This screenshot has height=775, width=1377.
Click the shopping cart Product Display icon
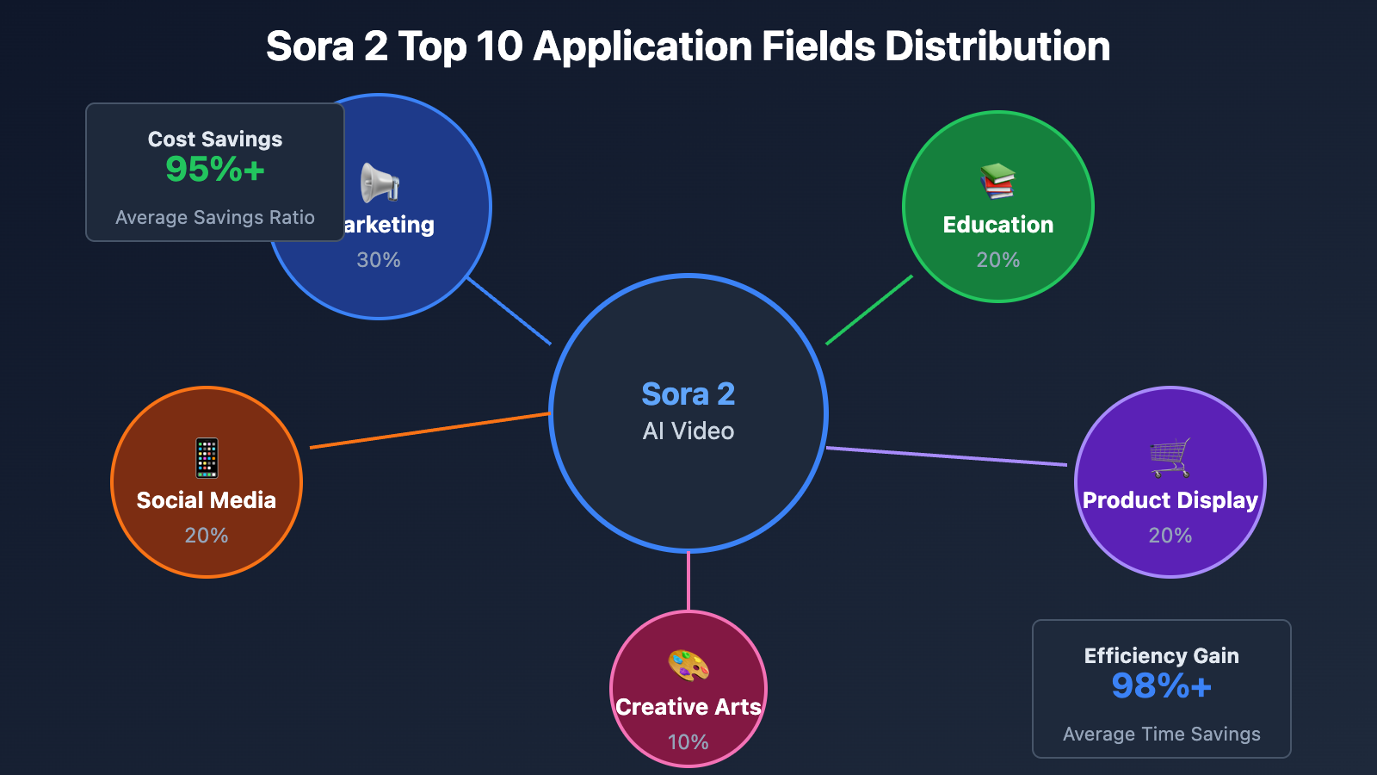pos(1170,457)
